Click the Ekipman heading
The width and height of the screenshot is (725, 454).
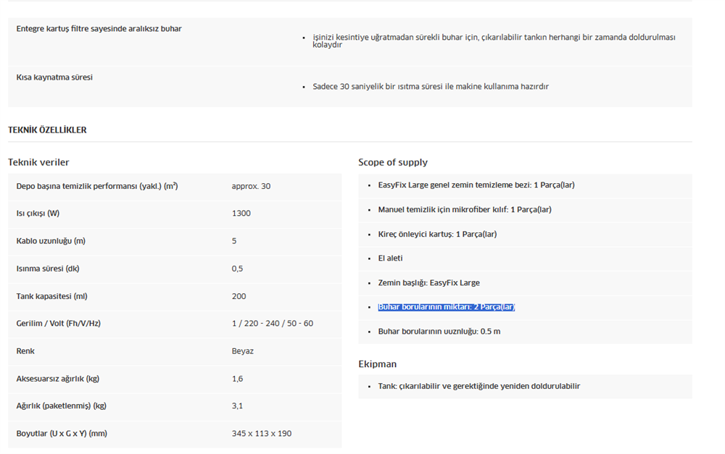click(x=377, y=364)
